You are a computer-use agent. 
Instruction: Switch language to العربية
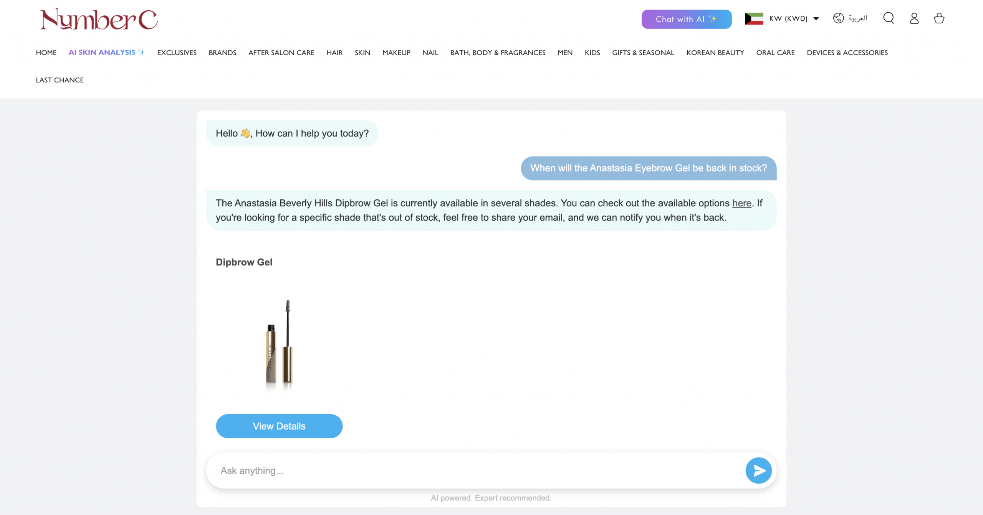coord(858,18)
